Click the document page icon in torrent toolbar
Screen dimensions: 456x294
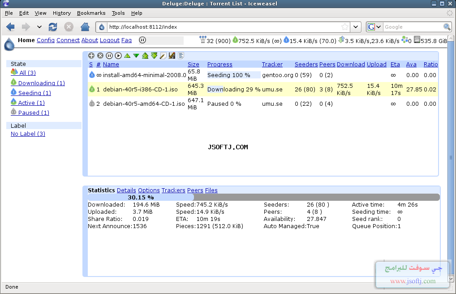(x=181, y=56)
